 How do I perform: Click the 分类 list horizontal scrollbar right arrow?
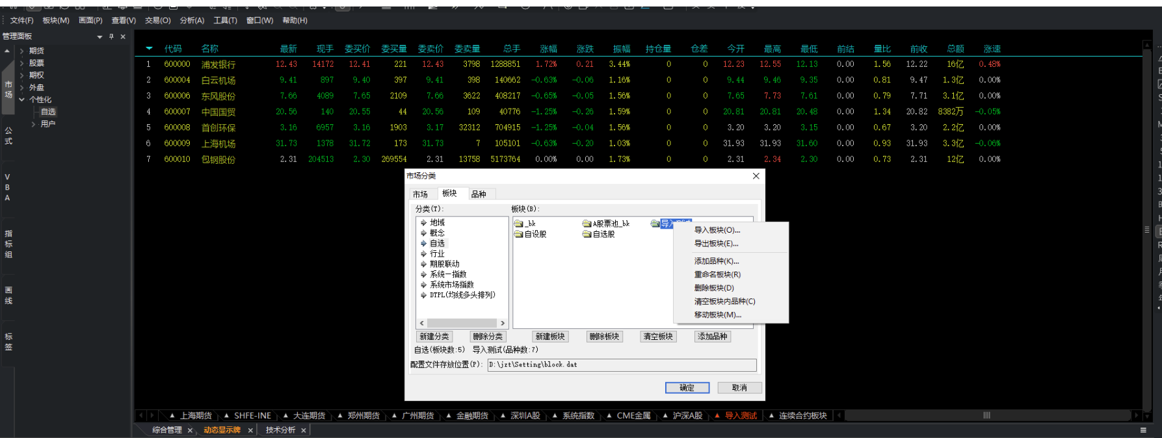pos(502,323)
